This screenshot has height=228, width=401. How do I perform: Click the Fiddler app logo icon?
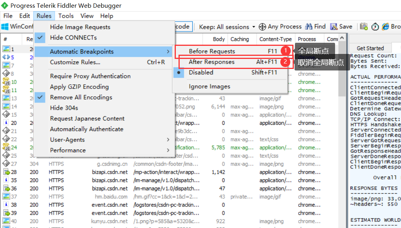tap(5, 5)
